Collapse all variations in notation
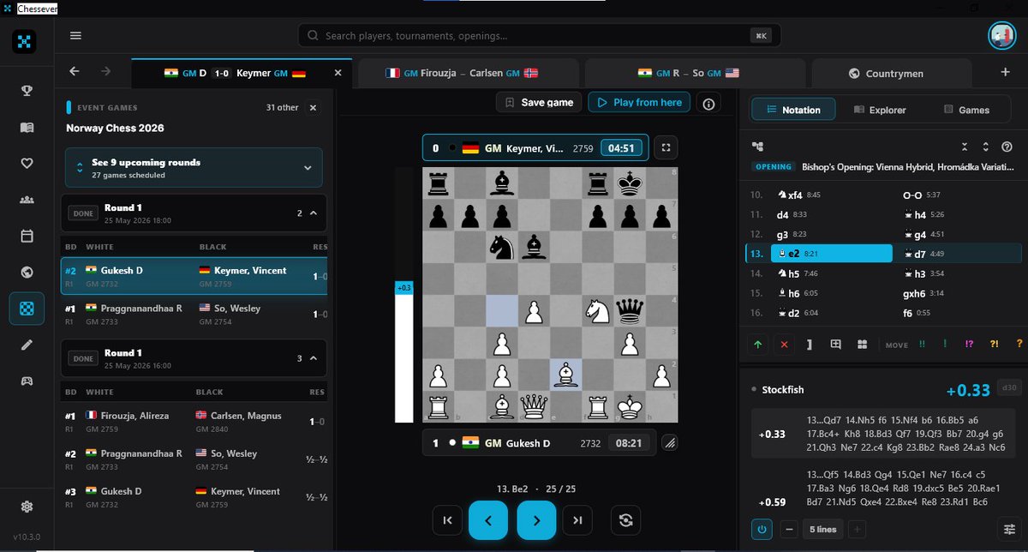 click(x=965, y=147)
